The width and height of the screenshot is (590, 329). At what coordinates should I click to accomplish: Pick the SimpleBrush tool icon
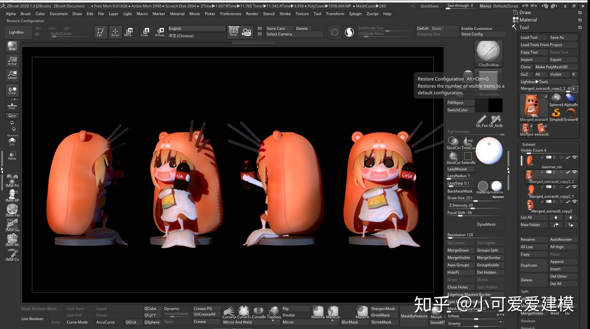[556, 114]
